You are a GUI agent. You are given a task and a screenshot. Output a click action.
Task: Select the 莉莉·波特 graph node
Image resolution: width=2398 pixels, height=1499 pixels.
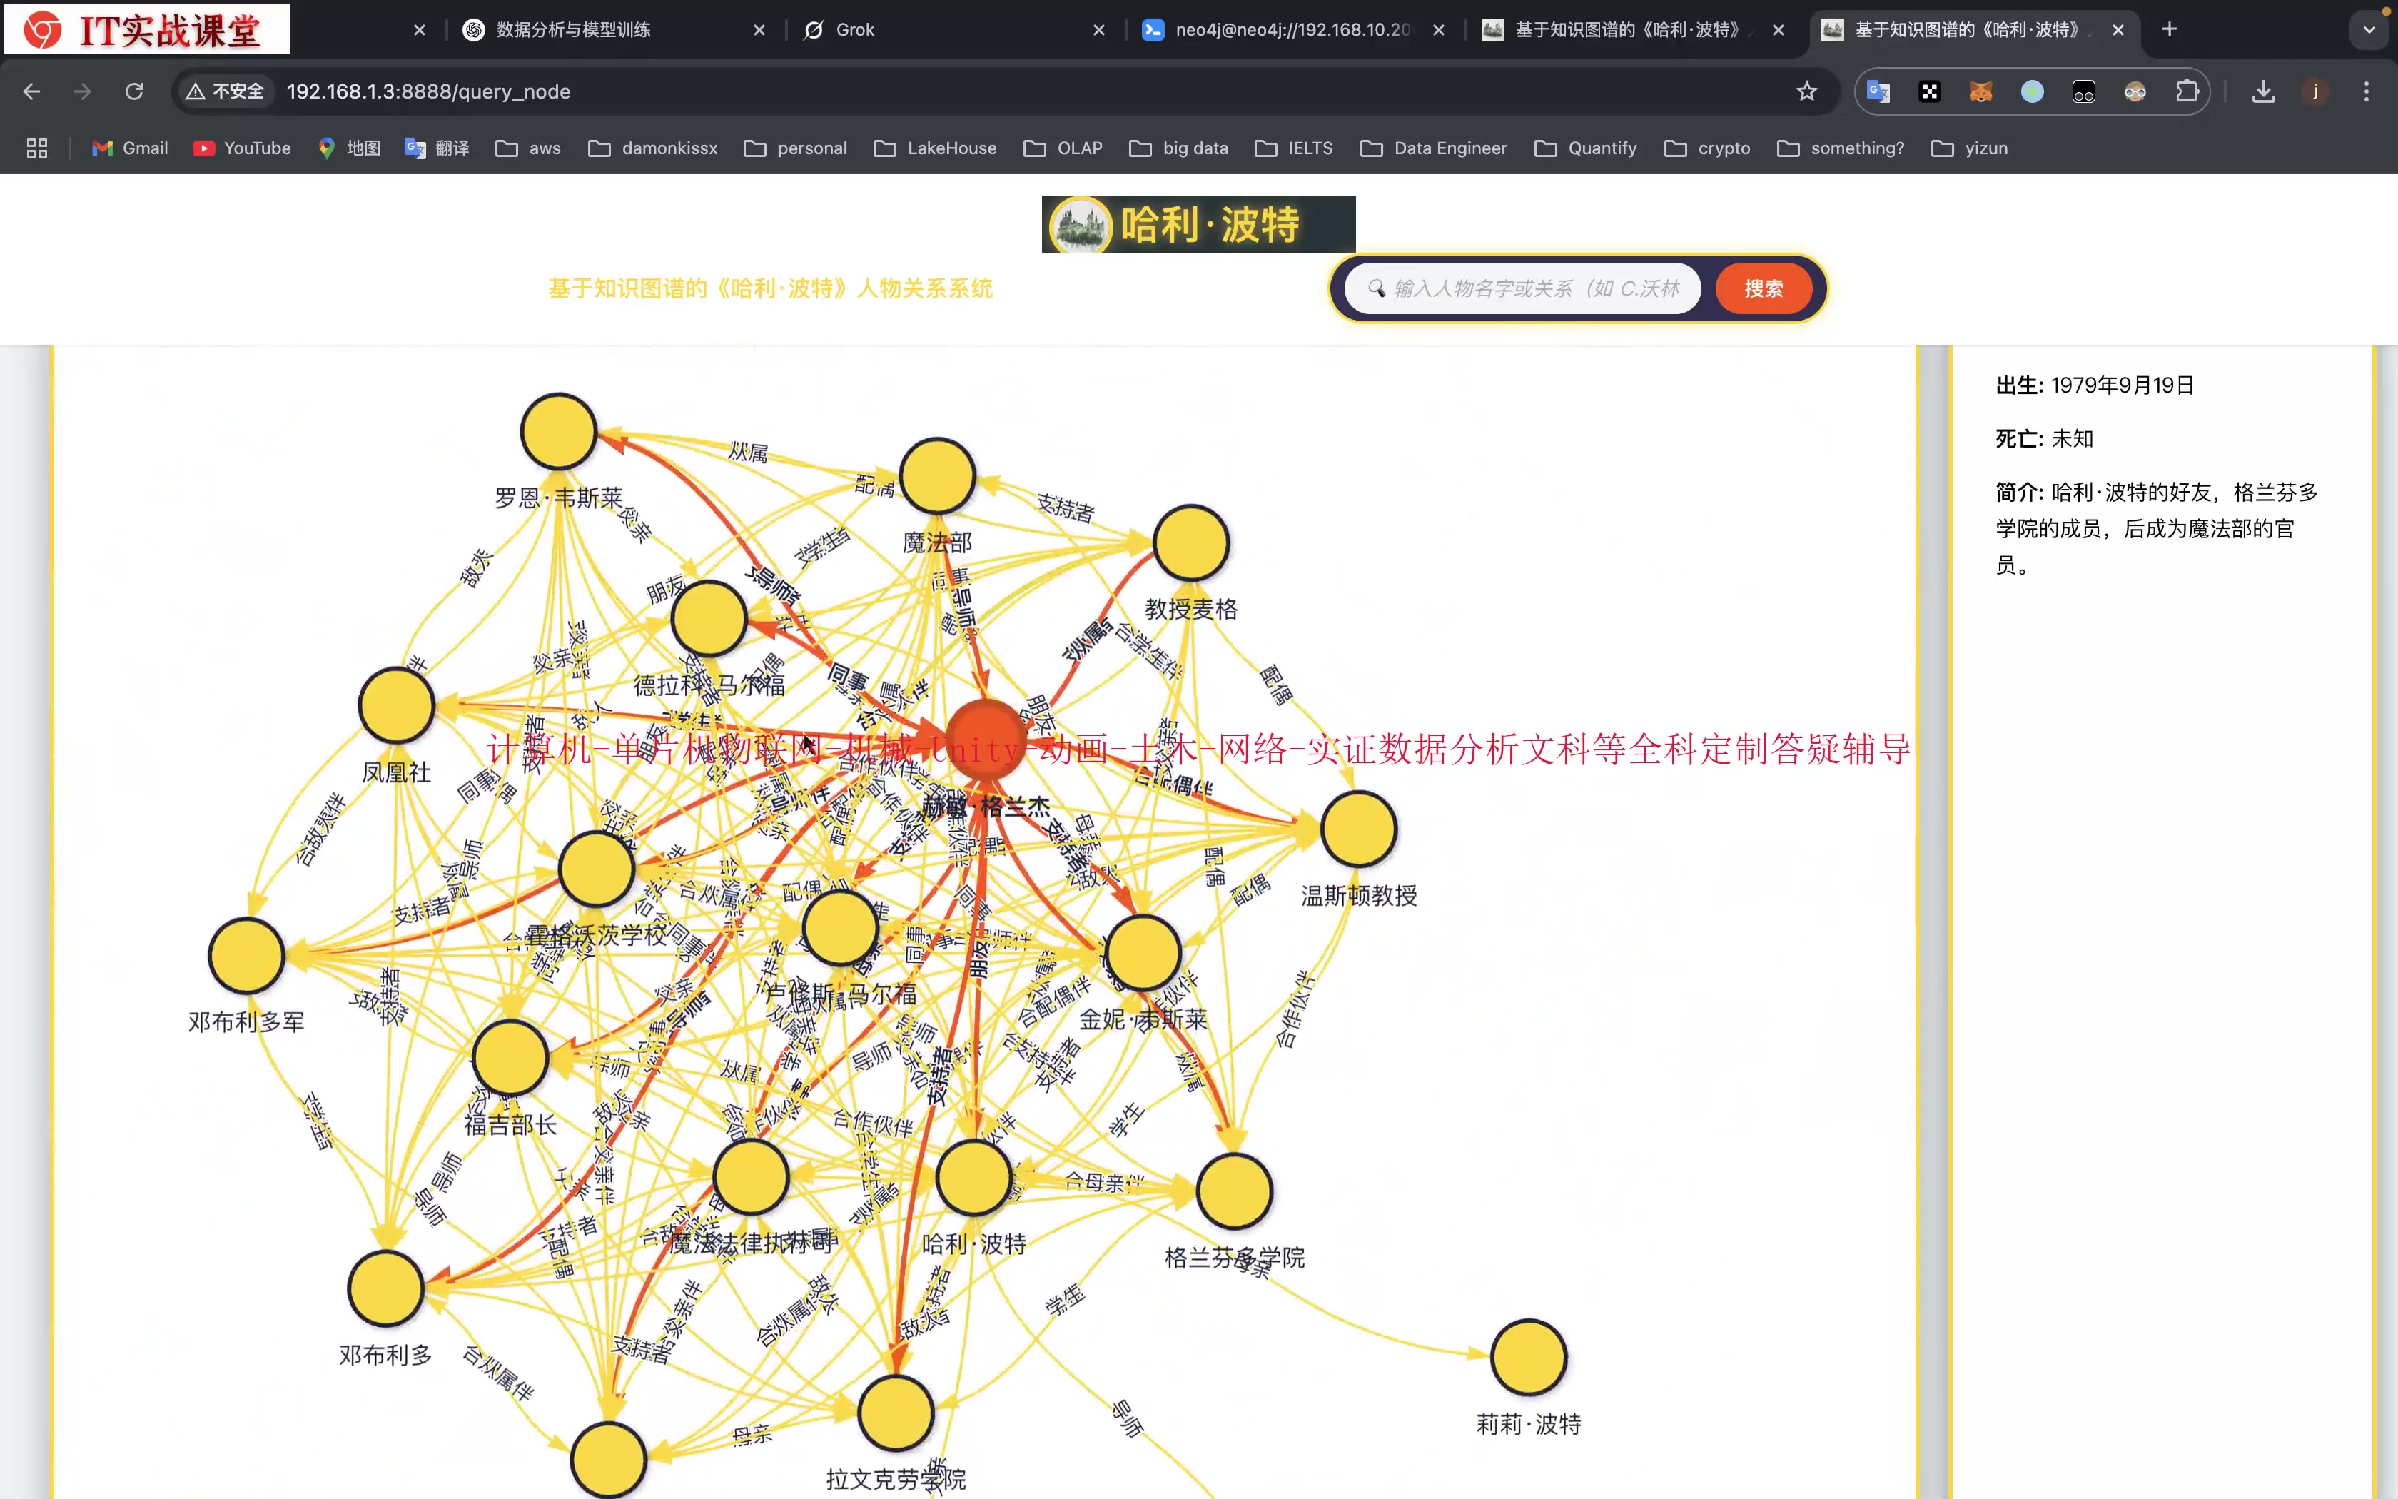[x=1528, y=1357]
